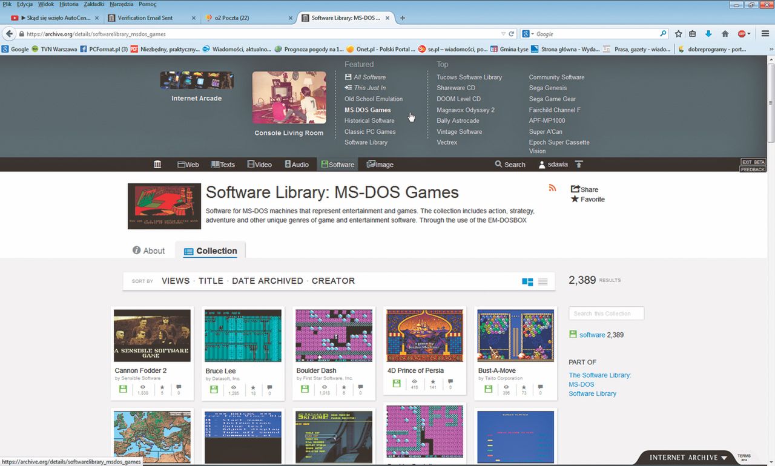Click the FEEDBACK button
This screenshot has height=466, width=775.
[753, 169]
